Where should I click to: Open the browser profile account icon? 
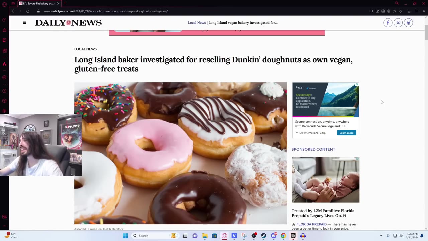[424, 11]
